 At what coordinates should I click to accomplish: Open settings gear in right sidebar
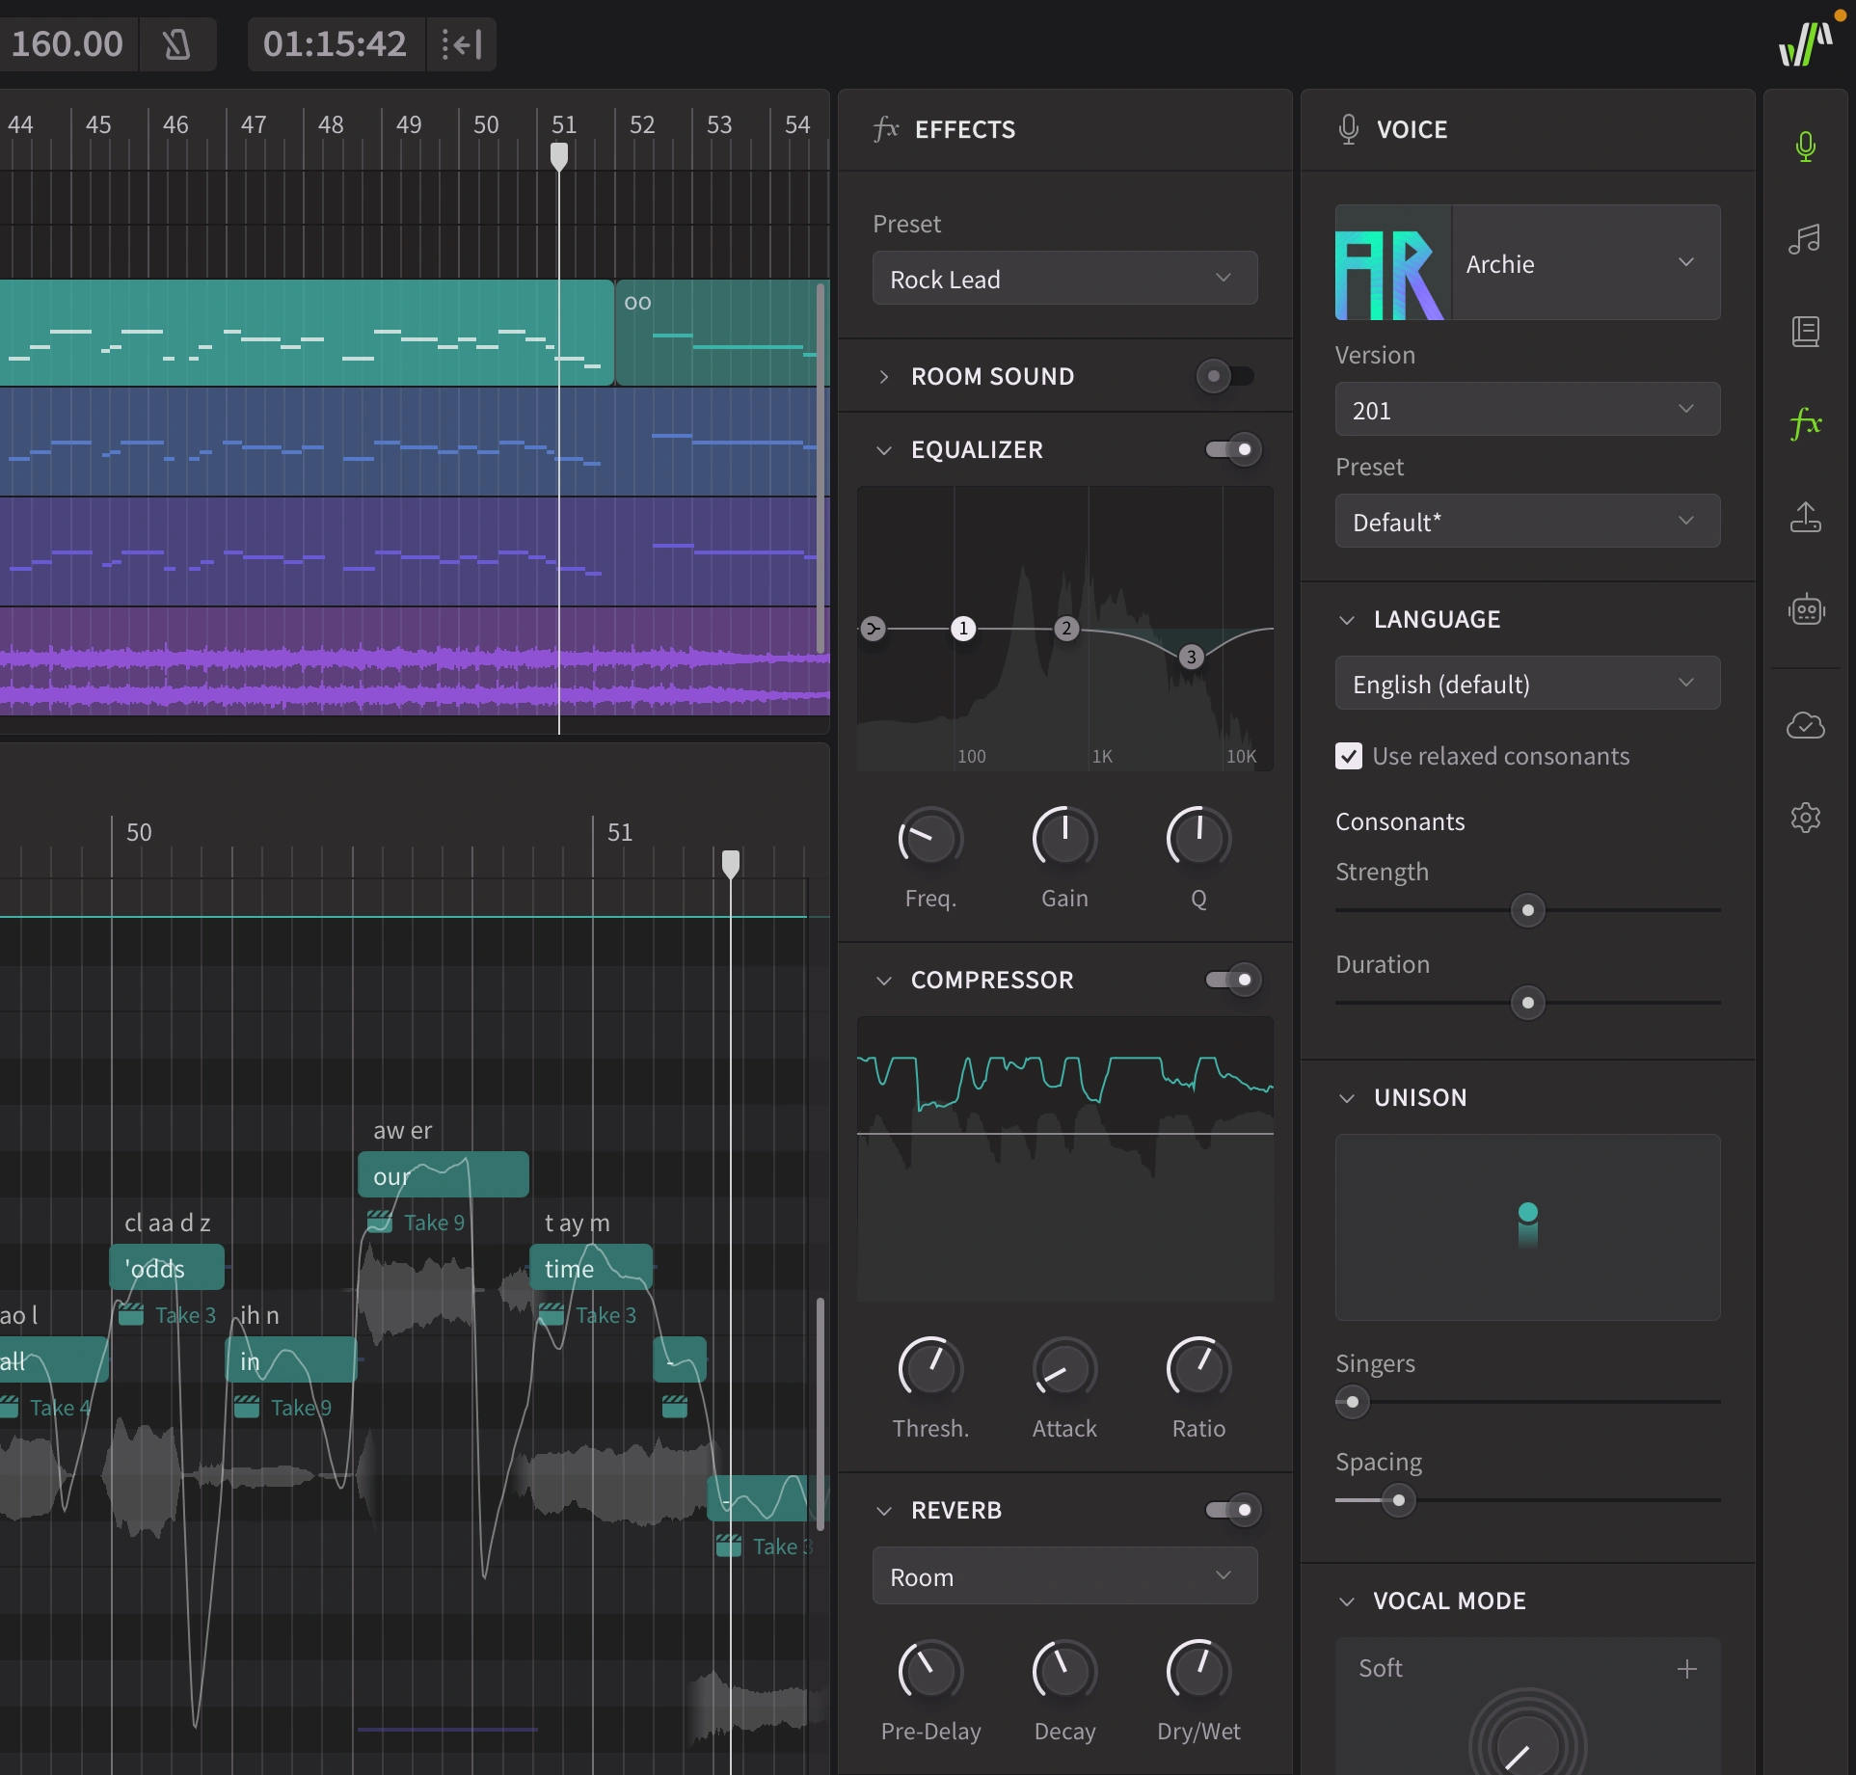coord(1805,818)
